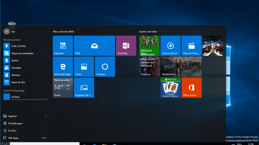Viewport: 259px width, 145px height.
Task: Open the Recycle Bin on the desktop
Action: [x=12, y=23]
